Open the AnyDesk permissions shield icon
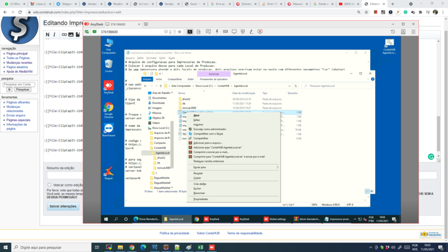Viewport: 448px width, 252px height. click(242, 32)
